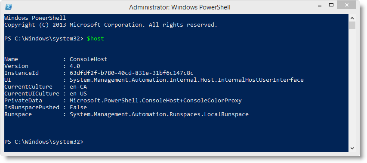Click the IsRunspacePushed False value

78,108
